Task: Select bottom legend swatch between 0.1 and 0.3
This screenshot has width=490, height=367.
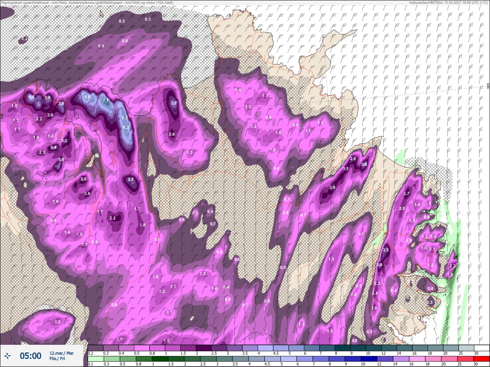Action: 96,359
